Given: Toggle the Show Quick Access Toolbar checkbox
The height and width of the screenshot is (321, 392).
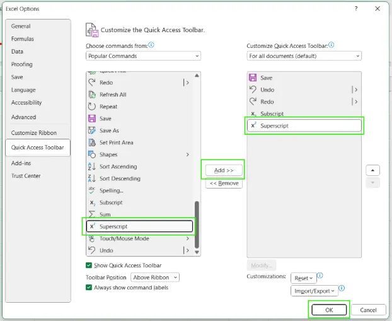Looking at the screenshot, I should (89, 266).
